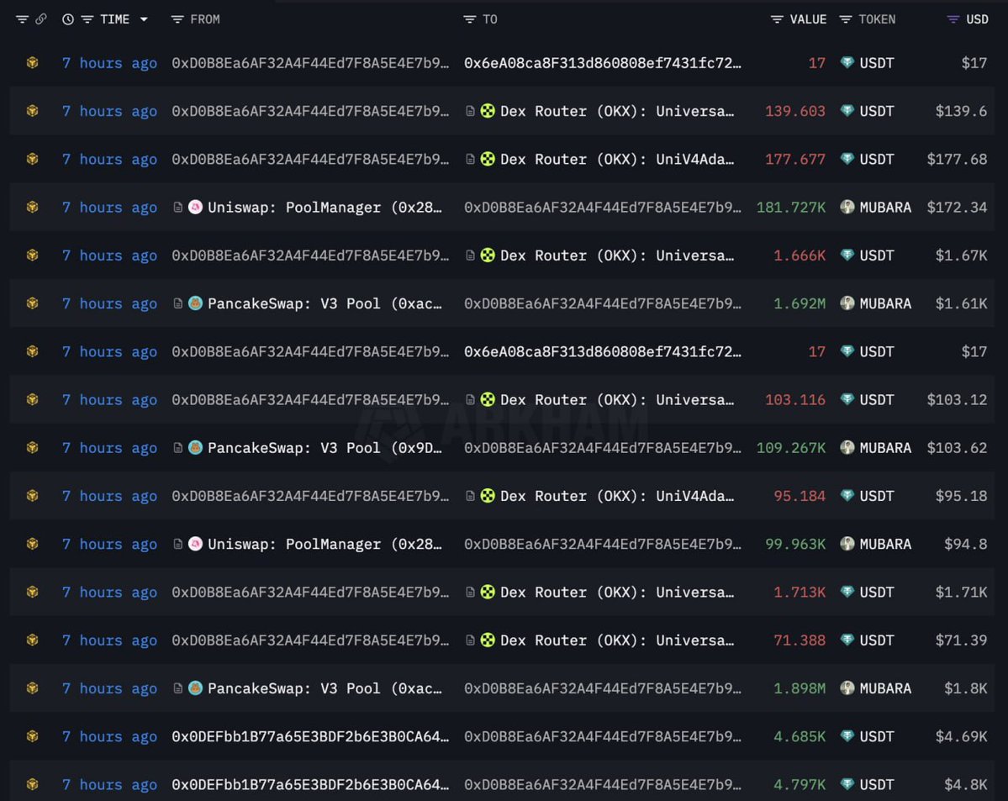This screenshot has width=1008, height=801.
Task: Click the MUBARA token label in the 109.267K row
Action: [885, 448]
